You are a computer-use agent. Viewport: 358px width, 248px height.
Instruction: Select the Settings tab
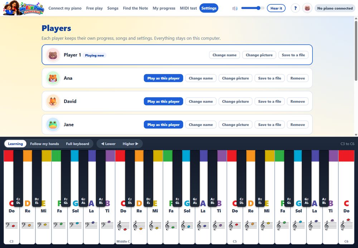[209, 8]
